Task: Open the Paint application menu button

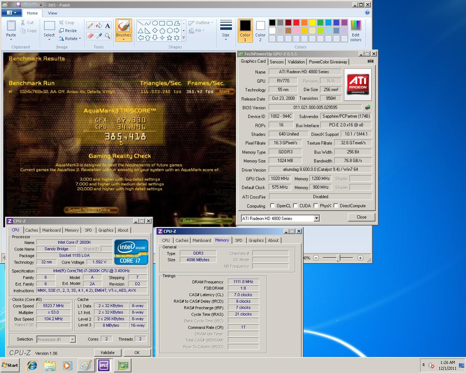Action: click(x=12, y=13)
